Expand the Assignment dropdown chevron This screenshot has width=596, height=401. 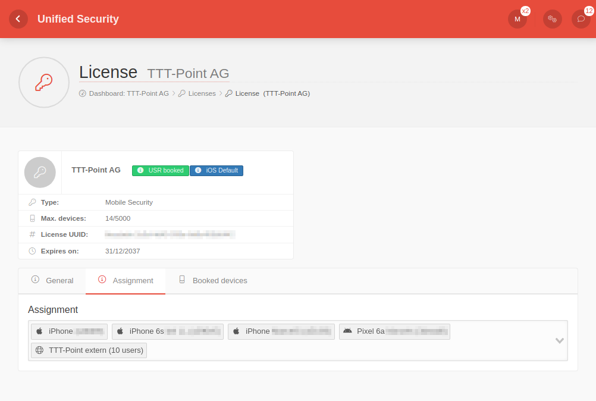click(559, 341)
